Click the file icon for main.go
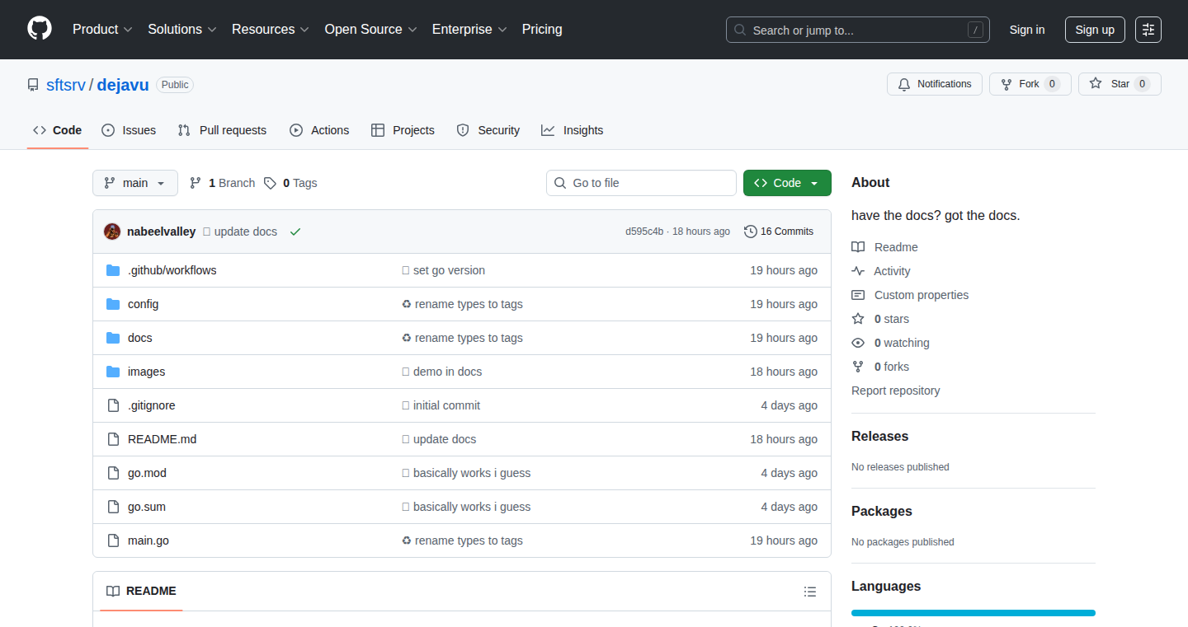 point(113,540)
